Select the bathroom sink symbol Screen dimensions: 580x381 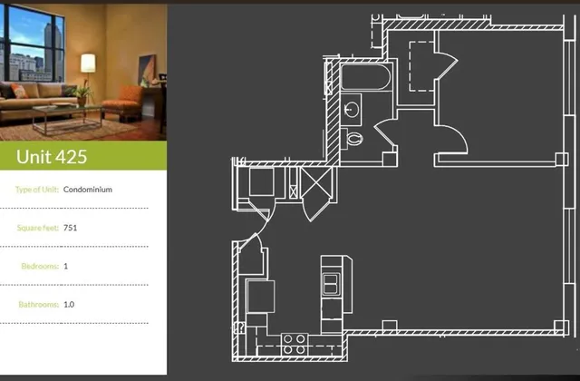(x=352, y=111)
